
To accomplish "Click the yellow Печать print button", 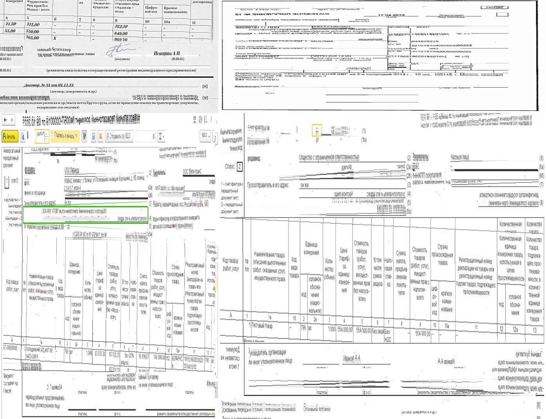I will pyautogui.click(x=10, y=136).
